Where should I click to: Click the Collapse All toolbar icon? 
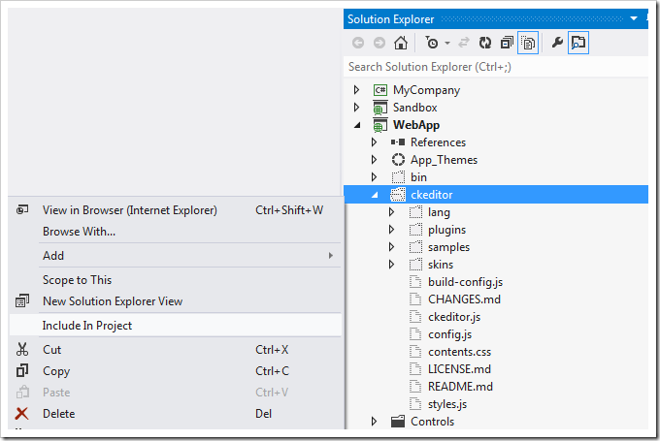(x=507, y=43)
